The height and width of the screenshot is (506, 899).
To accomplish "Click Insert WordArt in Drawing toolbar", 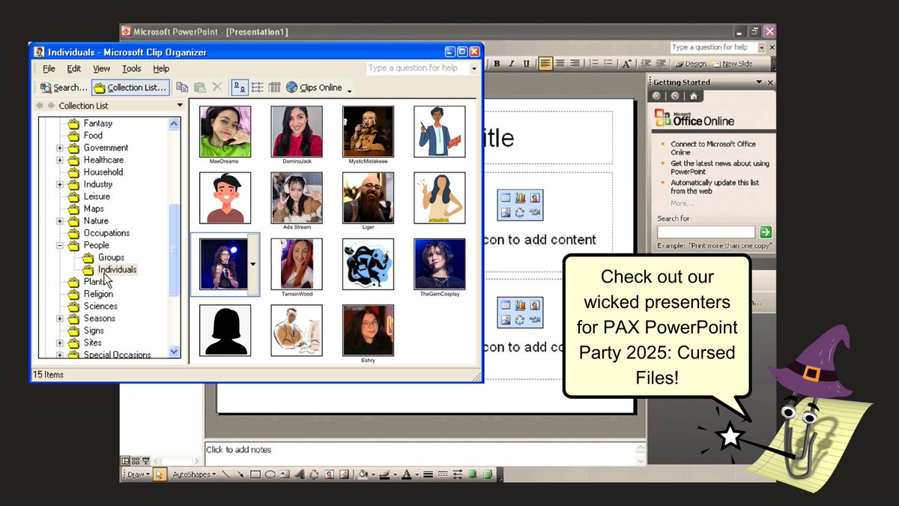I will [x=299, y=475].
